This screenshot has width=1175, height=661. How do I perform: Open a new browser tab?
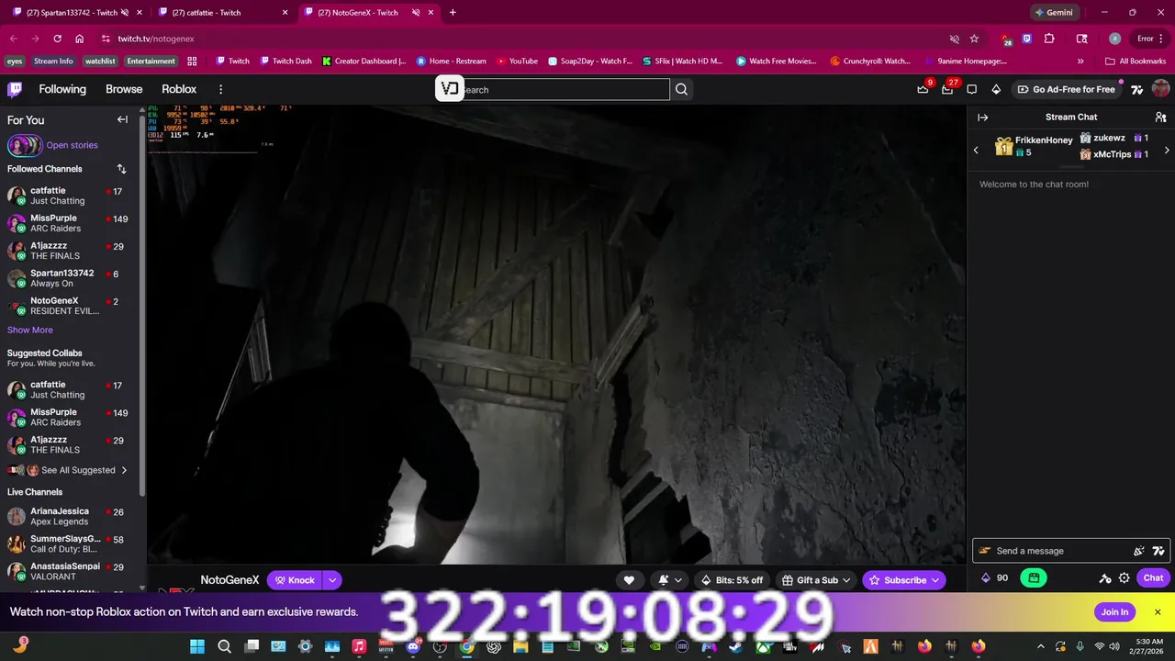coord(453,13)
